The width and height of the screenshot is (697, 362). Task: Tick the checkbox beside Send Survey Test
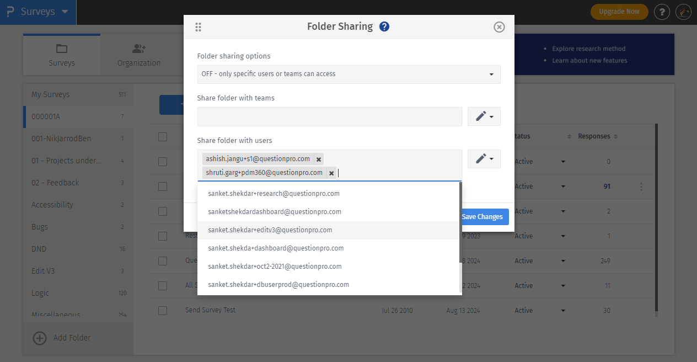(x=163, y=310)
